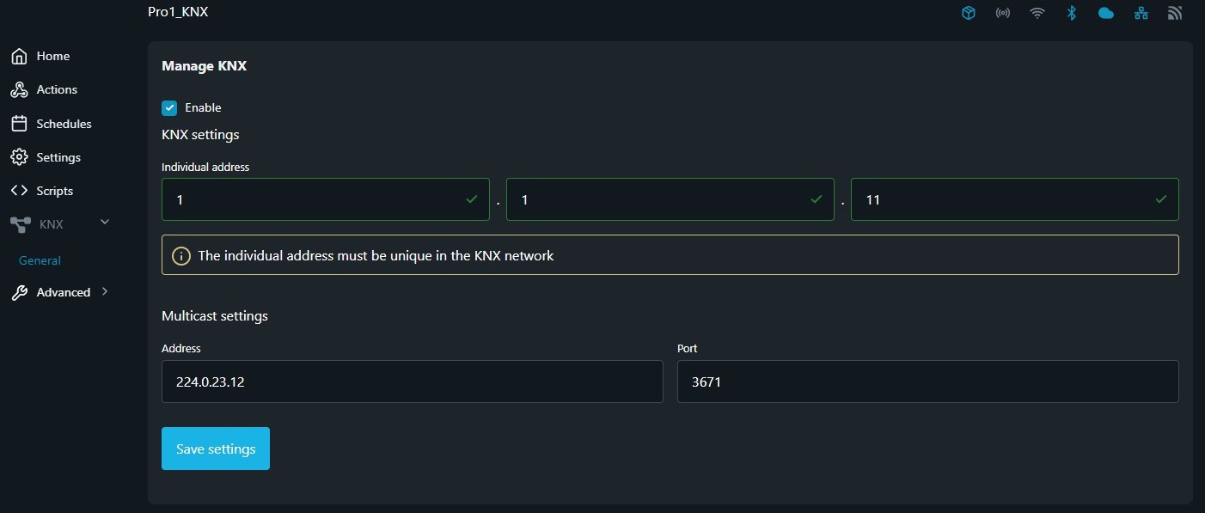Click the green checkmark in the first address field
1205x513 pixels.
(x=472, y=198)
